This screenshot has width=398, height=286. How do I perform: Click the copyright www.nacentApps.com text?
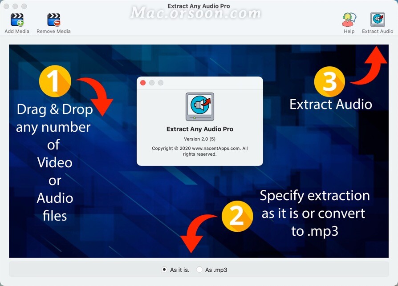point(200,151)
